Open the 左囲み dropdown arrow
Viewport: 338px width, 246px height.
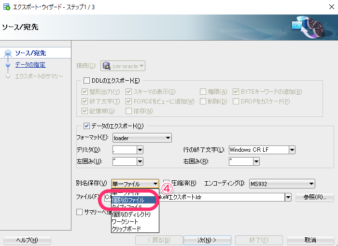140,161
